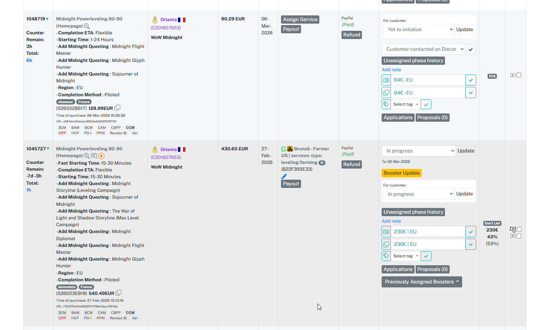The image size is (552, 330).
Task: Click the video play icon in order 1045727 row
Action: coord(513,236)
